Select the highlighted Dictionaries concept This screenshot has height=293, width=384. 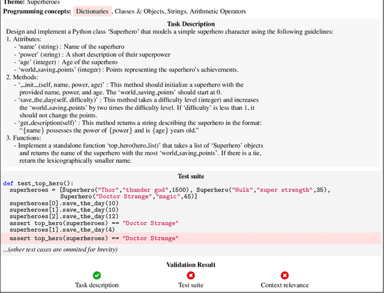[x=92, y=11]
